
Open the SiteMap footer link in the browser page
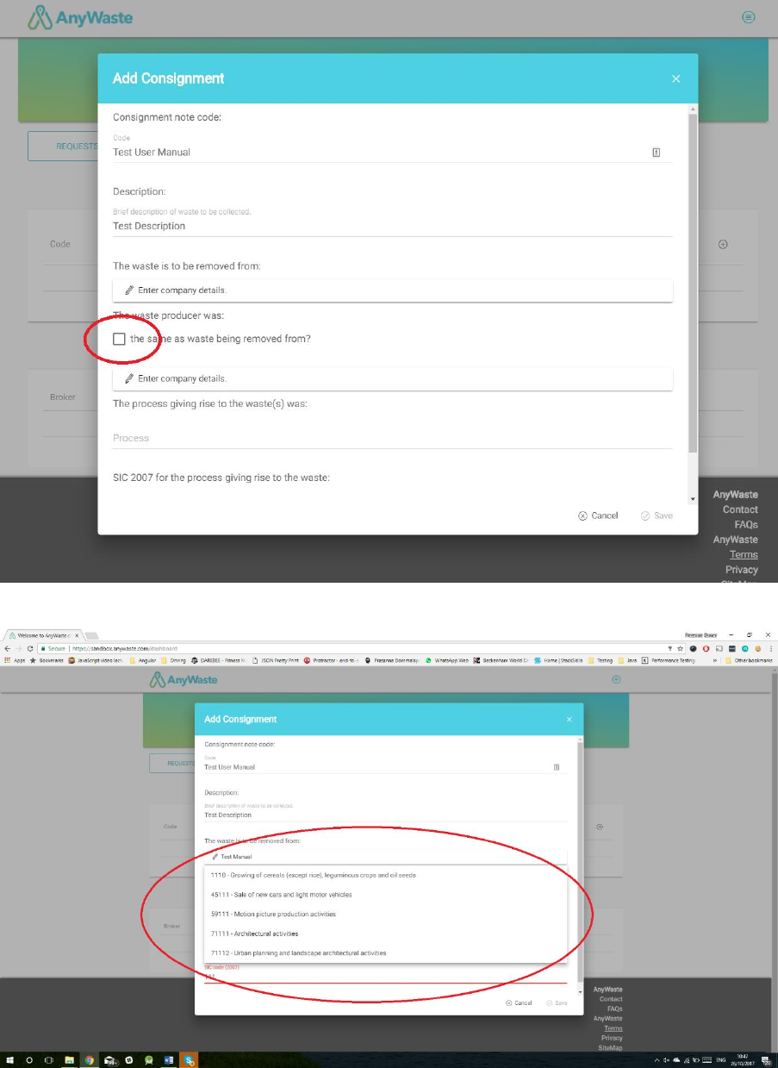click(x=610, y=1048)
